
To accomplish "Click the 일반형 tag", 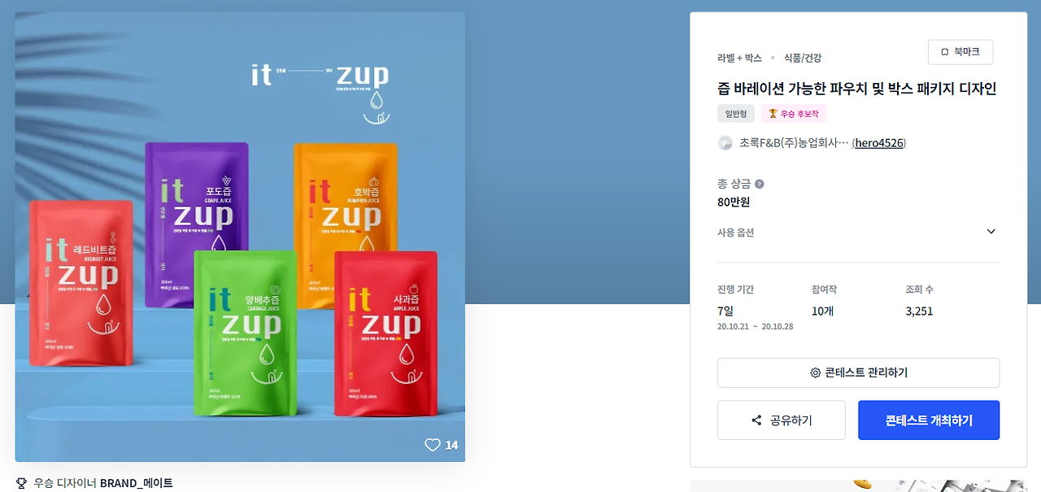I will (x=736, y=114).
